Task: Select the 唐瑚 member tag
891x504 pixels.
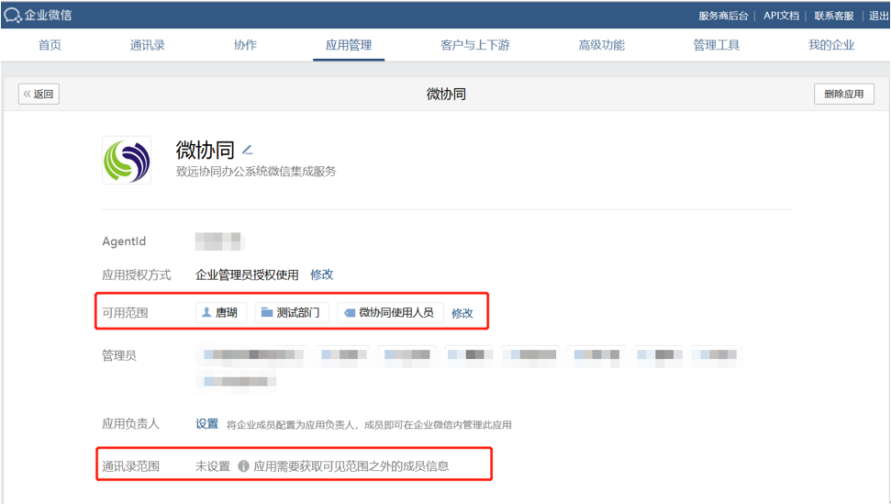Action: (221, 312)
